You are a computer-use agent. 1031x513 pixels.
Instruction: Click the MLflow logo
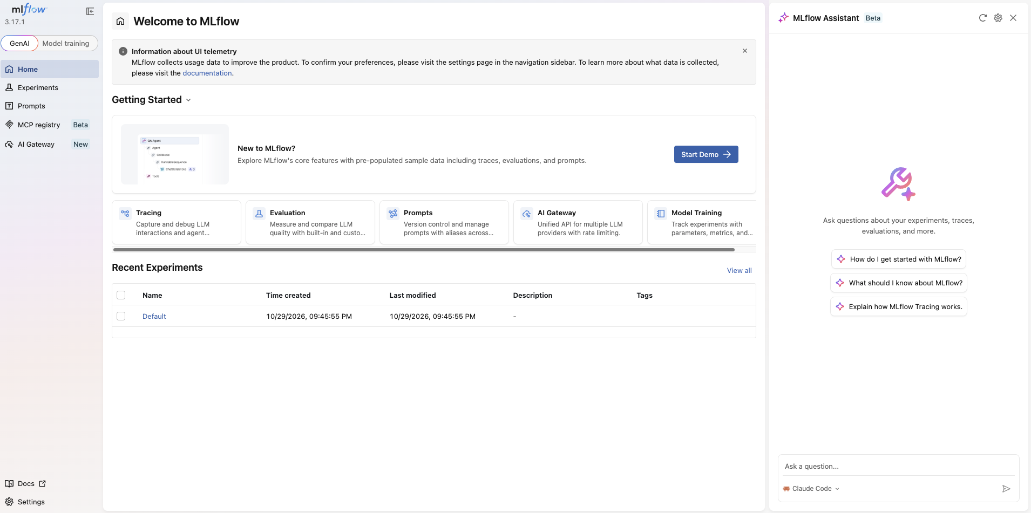click(x=29, y=9)
